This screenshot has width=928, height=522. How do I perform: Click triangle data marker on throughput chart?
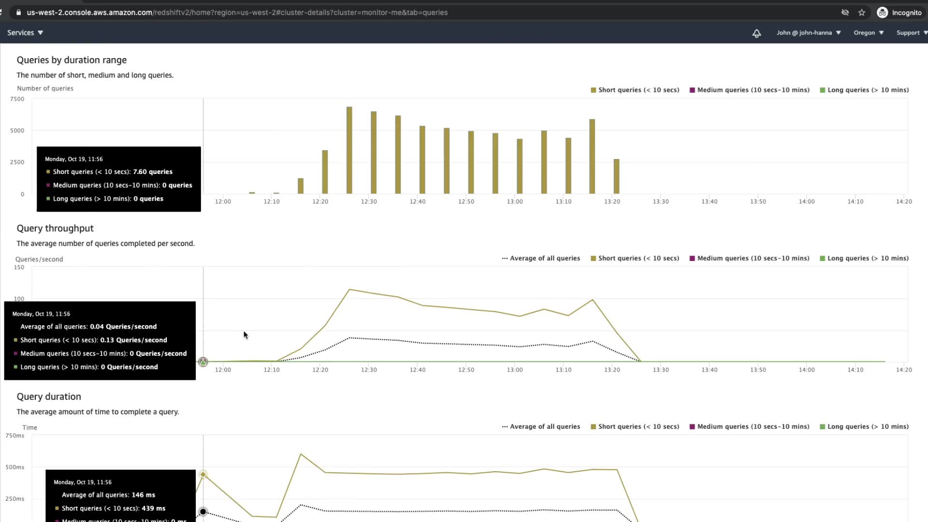(203, 362)
